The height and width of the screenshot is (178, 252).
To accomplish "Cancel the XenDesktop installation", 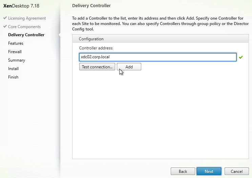I will pos(236,171).
